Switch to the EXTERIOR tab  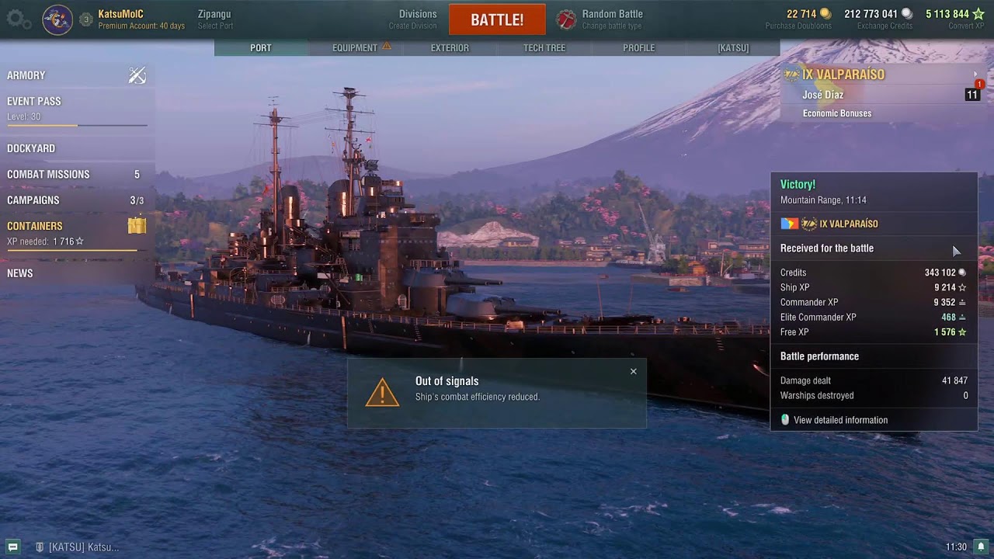(x=450, y=48)
